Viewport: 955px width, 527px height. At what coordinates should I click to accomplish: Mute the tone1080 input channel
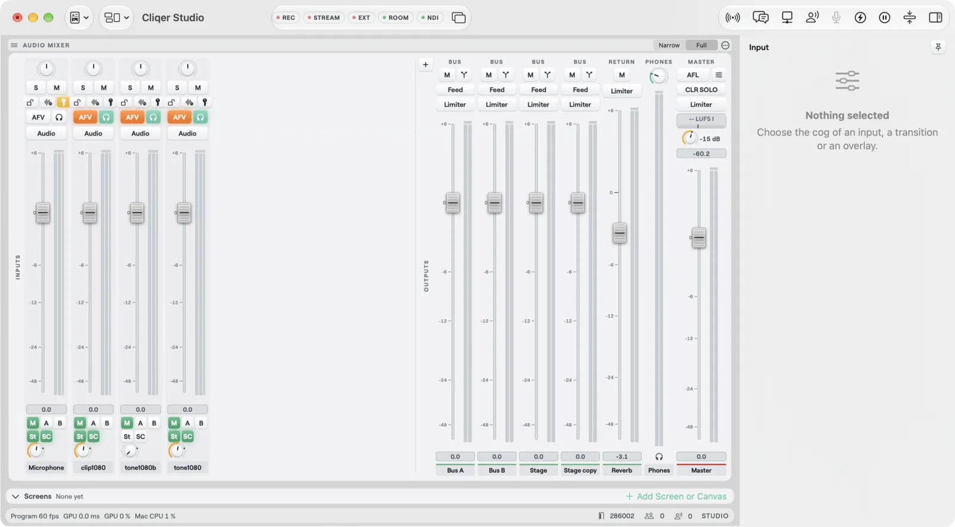(x=198, y=87)
